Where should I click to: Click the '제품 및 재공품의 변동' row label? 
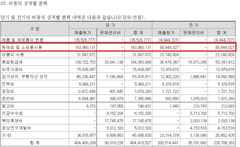point(23,40)
